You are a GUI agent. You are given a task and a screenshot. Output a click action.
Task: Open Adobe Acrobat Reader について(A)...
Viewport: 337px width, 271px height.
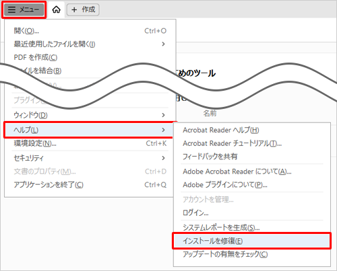(252, 171)
